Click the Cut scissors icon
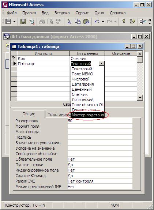 69,22
